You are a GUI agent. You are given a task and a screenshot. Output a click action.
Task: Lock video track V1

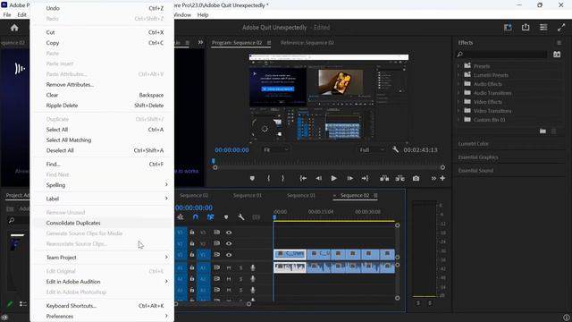tap(192, 255)
